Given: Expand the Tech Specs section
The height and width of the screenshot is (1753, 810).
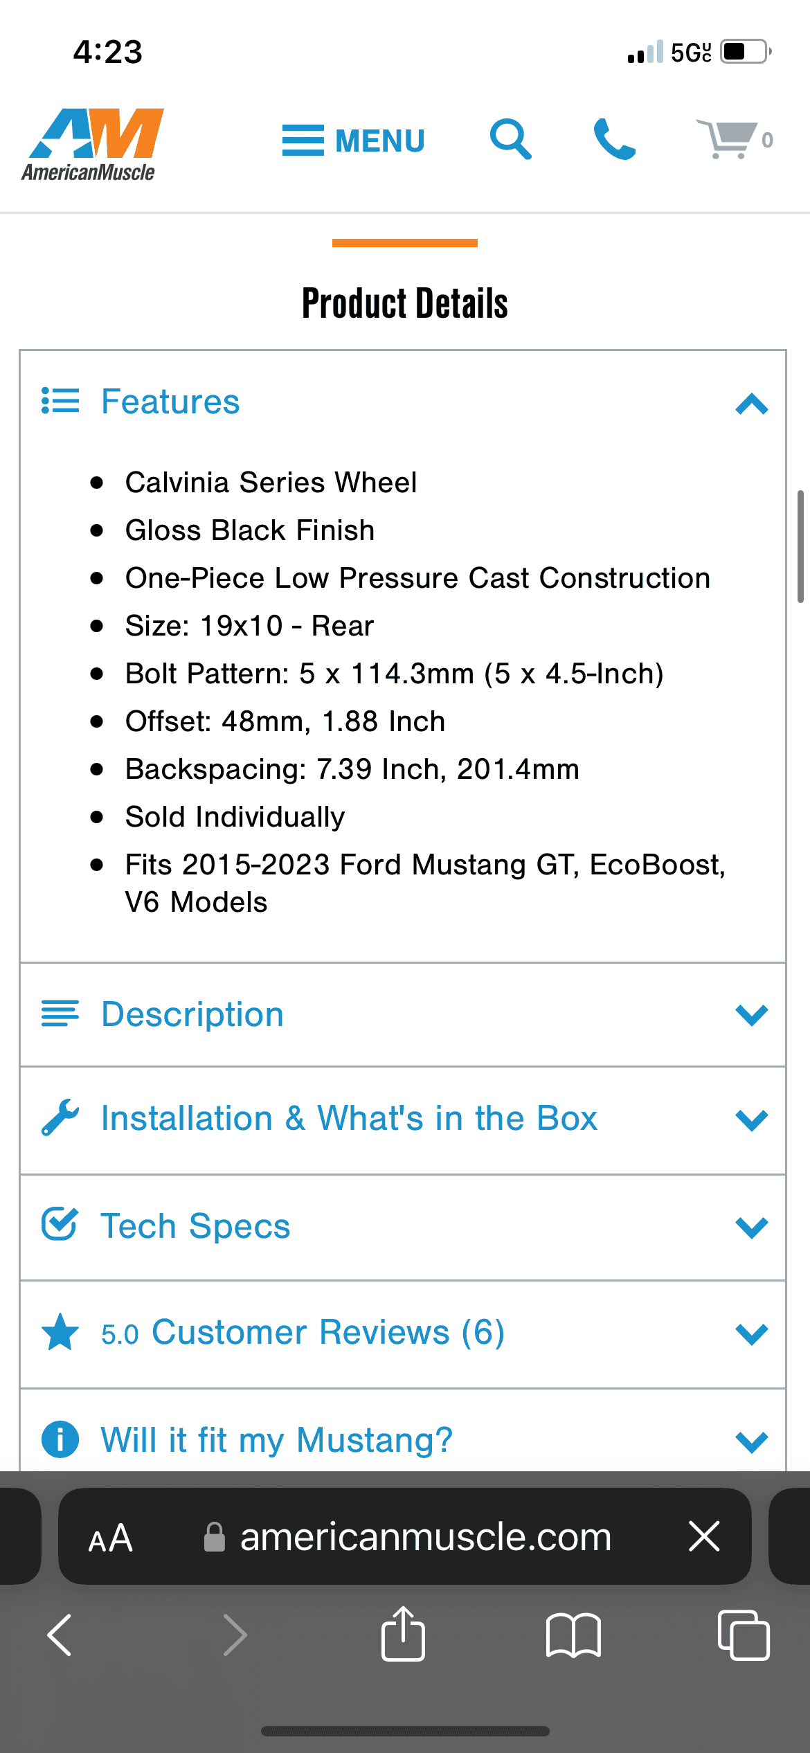Looking at the screenshot, I should tap(403, 1227).
